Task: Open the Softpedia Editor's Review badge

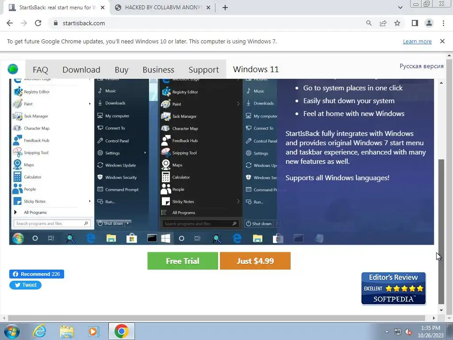Action: (x=393, y=289)
